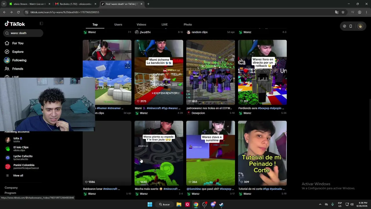
Task: Open Chrome's tab search dropdown
Action: tap(4, 4)
